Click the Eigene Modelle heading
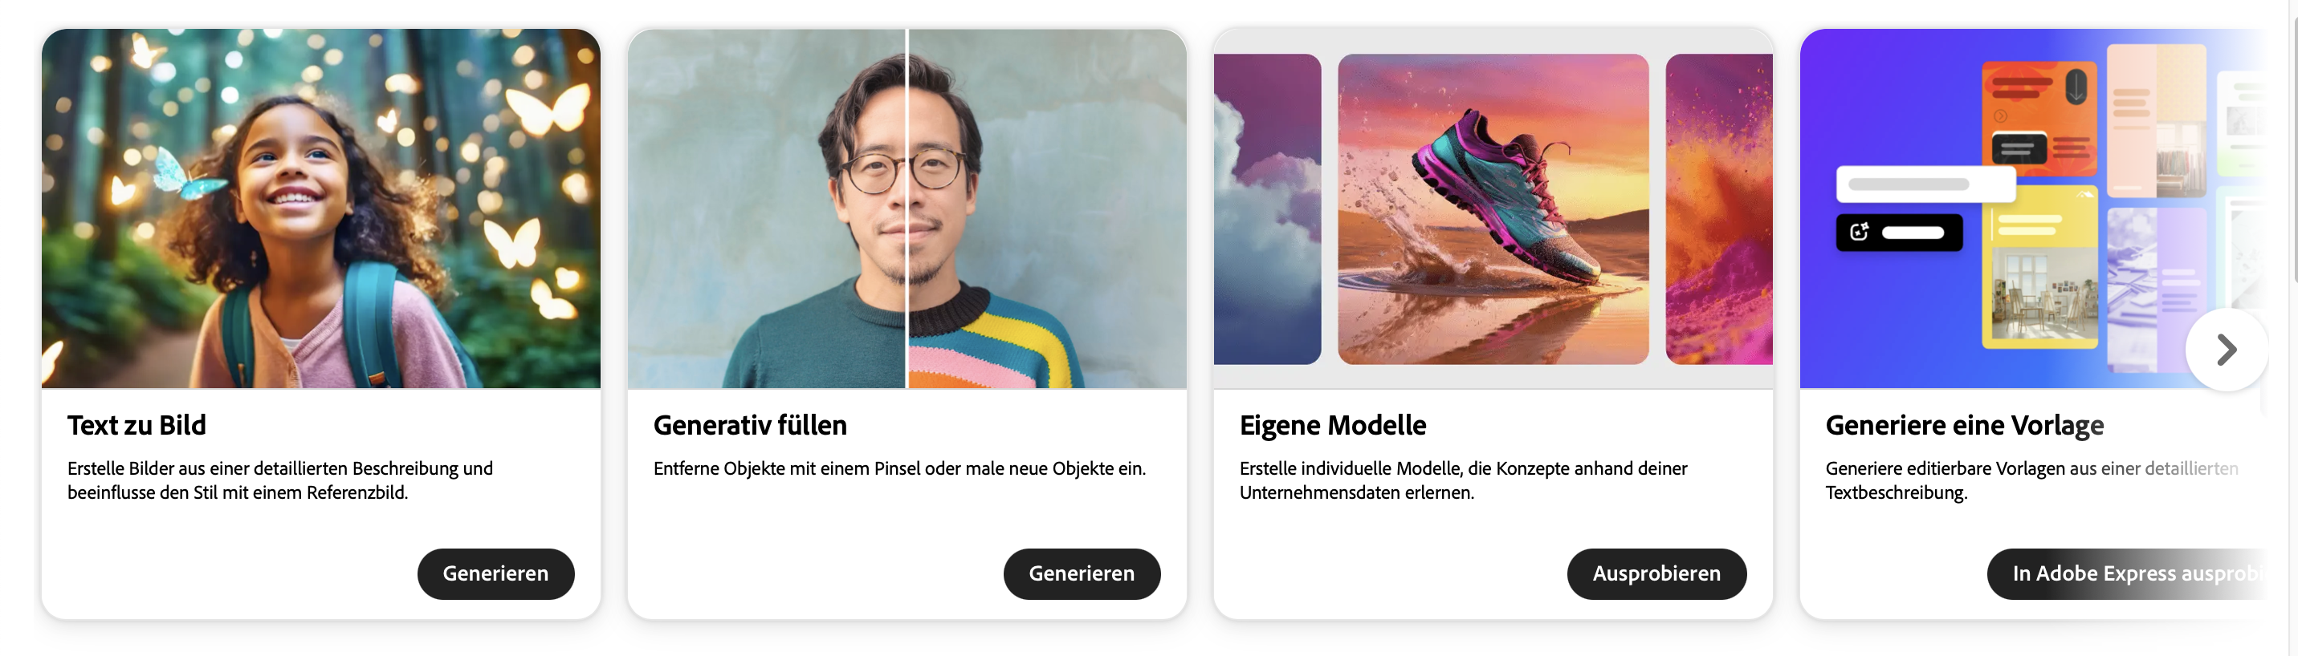This screenshot has height=656, width=2298. click(x=1332, y=425)
